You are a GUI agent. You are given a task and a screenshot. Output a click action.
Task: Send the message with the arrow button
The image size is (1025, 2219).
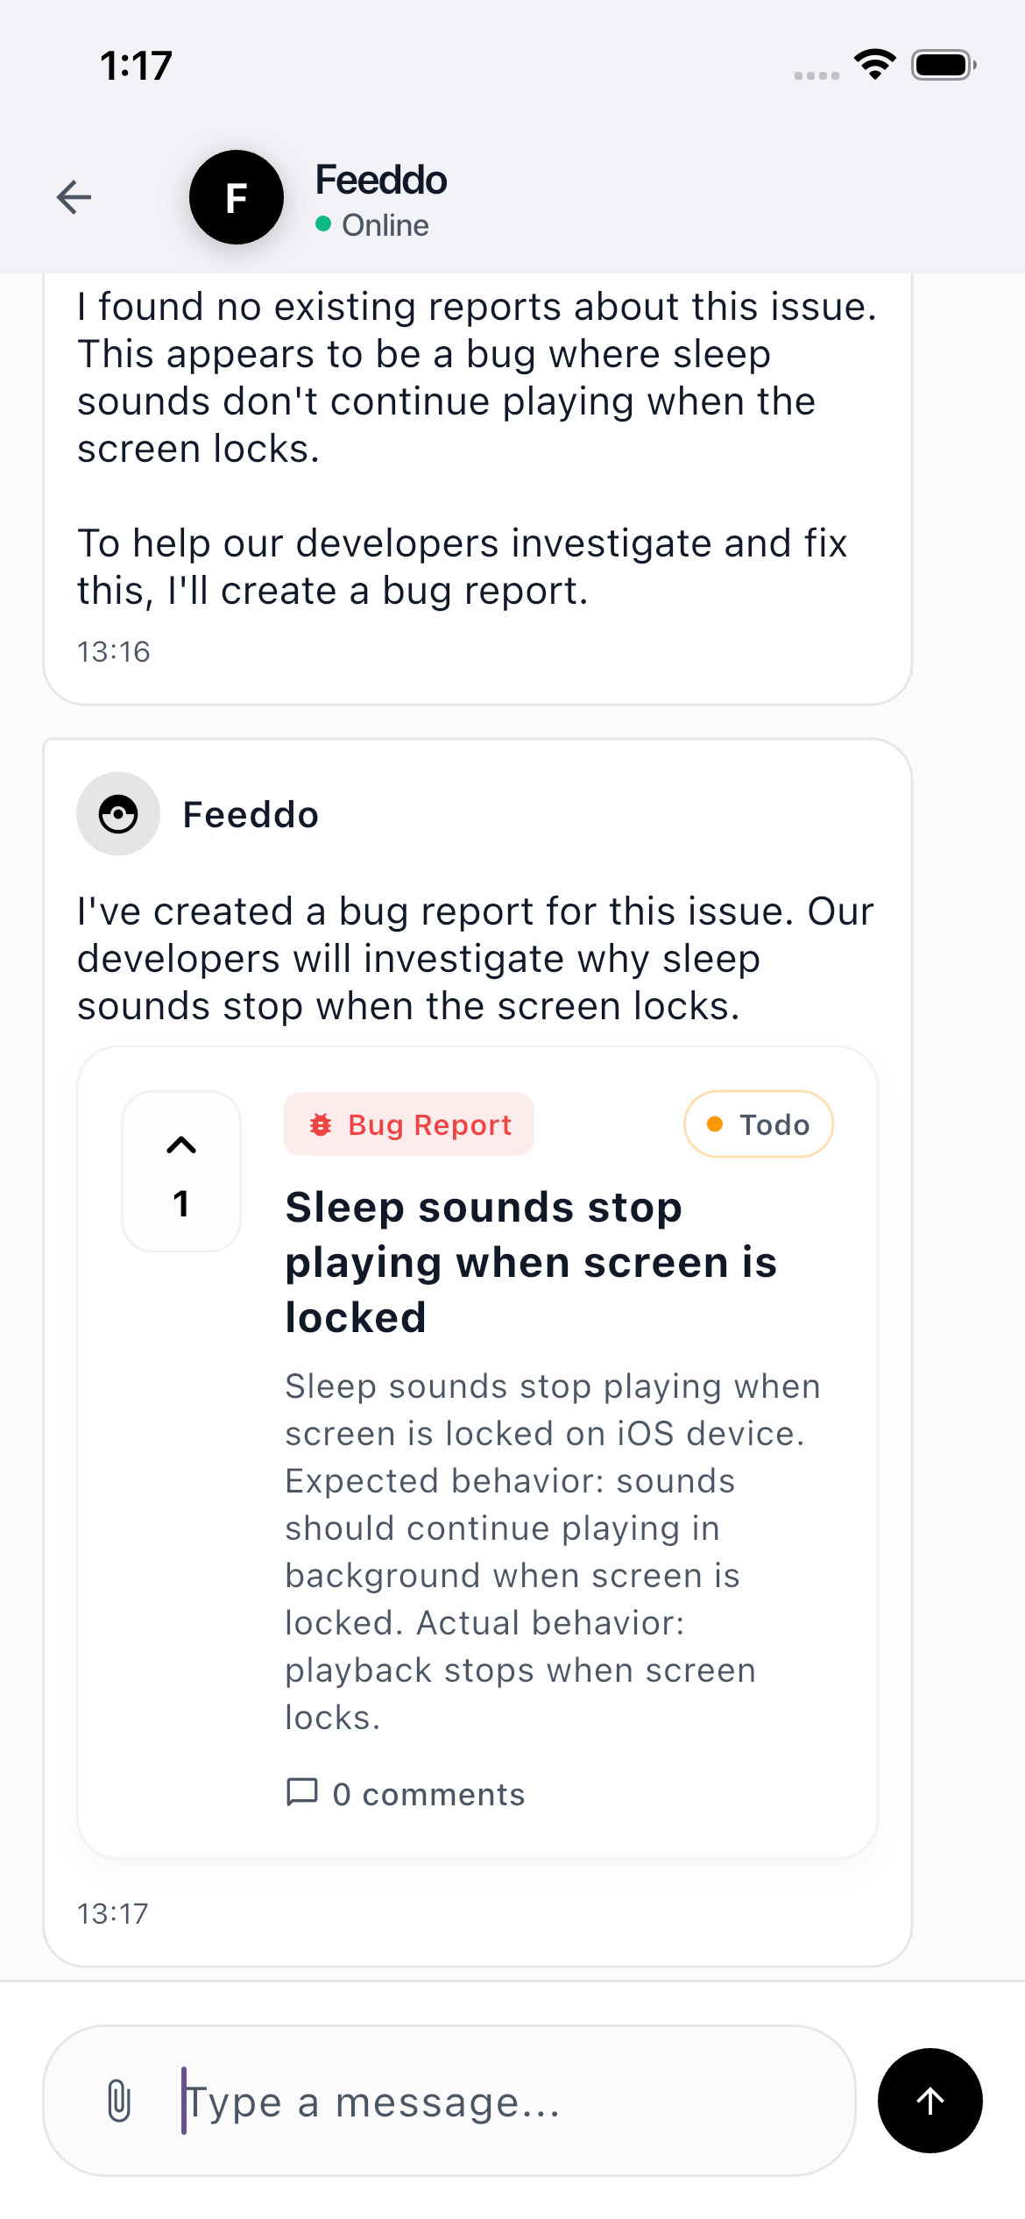[x=930, y=2101]
